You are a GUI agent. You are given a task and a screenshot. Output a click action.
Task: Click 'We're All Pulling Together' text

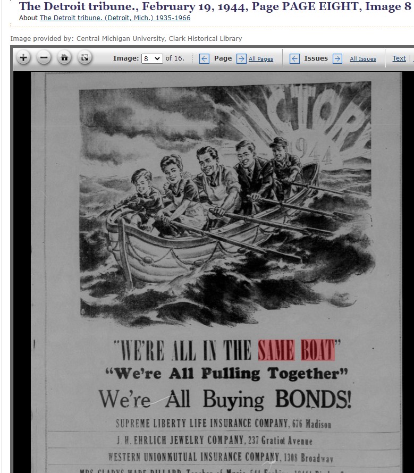point(226,374)
